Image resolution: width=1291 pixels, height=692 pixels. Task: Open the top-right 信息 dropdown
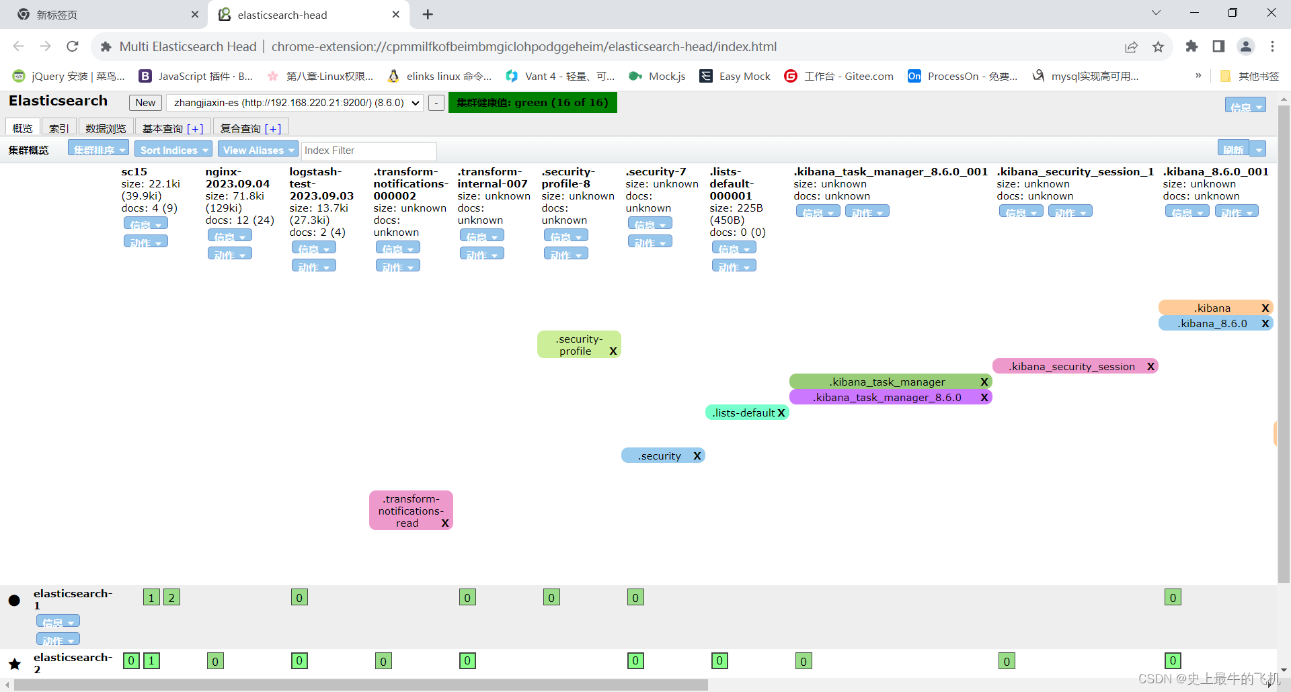point(1245,105)
